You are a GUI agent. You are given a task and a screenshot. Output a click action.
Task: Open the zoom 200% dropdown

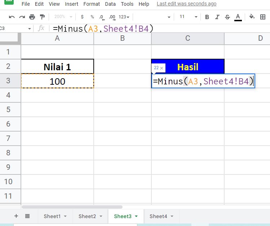63,17
